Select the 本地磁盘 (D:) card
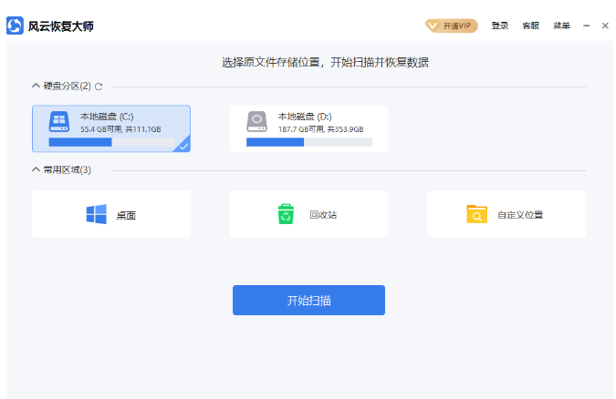This screenshot has width=616, height=399. [308, 128]
